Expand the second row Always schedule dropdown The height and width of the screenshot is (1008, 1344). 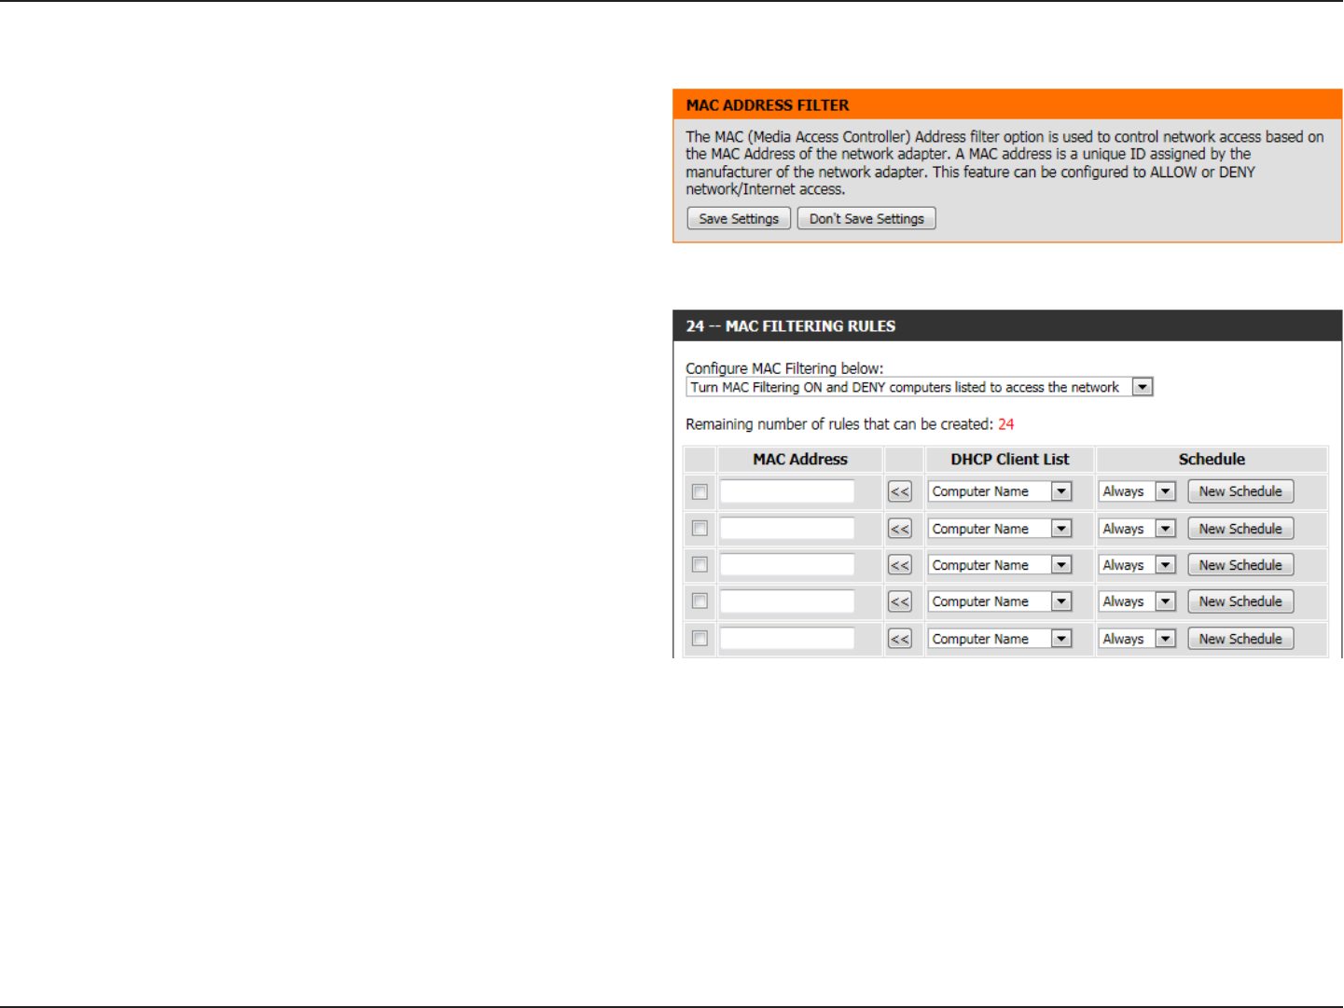(1137, 529)
